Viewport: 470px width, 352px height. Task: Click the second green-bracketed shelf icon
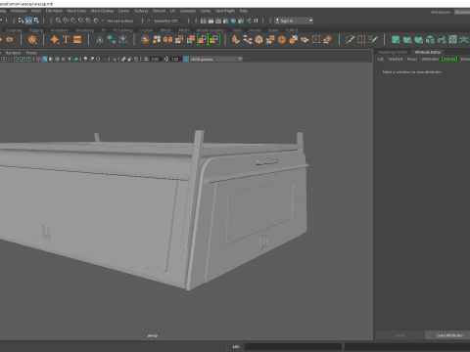pyautogui.click(x=214, y=39)
